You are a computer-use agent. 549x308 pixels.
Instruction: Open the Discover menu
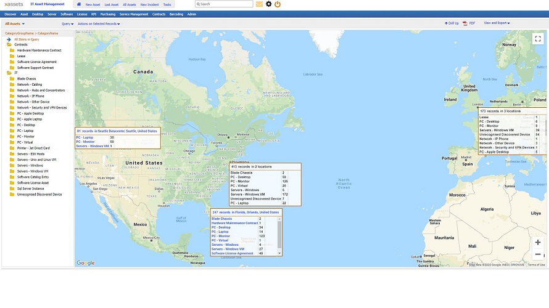(x=10, y=14)
